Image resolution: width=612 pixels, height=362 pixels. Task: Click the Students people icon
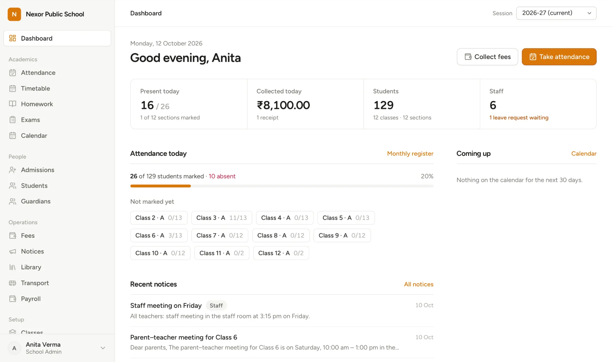[x=13, y=186]
